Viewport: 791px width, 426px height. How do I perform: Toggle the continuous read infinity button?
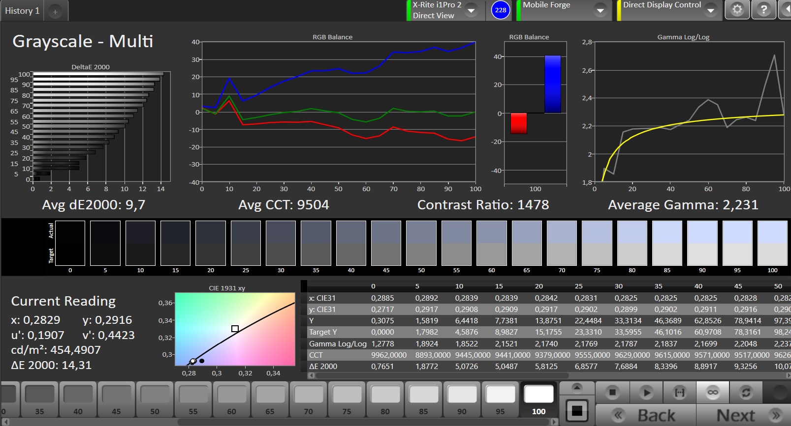[712, 392]
